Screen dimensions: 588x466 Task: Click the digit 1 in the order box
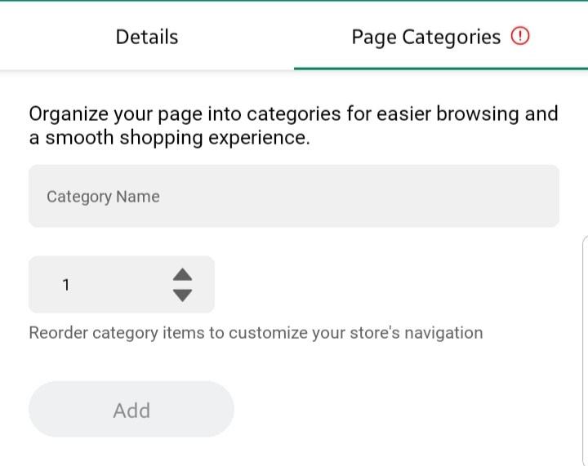(x=66, y=285)
